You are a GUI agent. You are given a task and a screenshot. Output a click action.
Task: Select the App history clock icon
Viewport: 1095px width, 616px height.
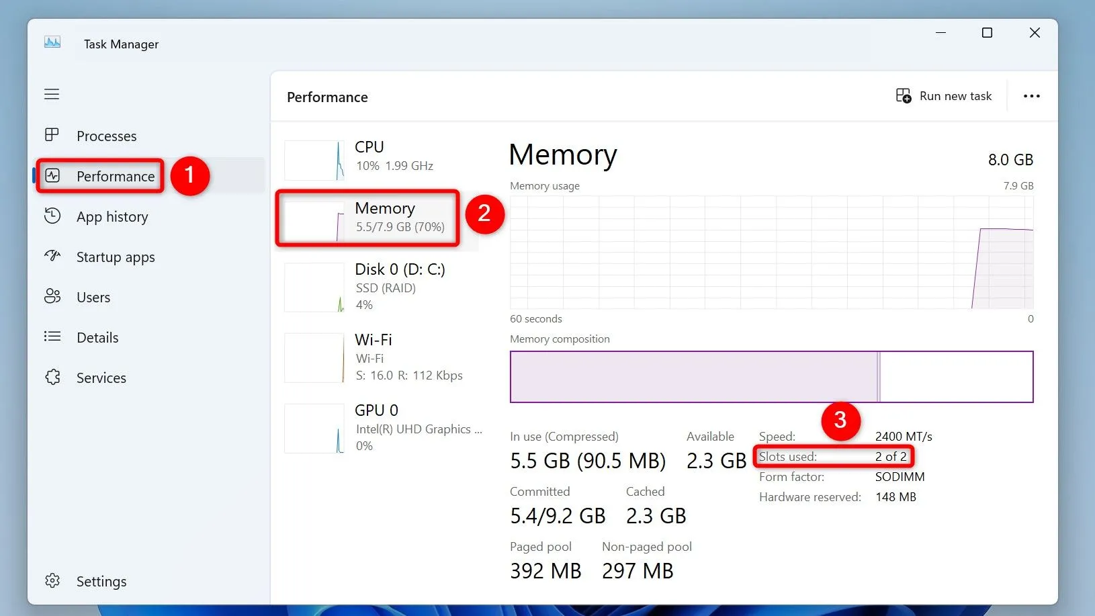pos(52,216)
